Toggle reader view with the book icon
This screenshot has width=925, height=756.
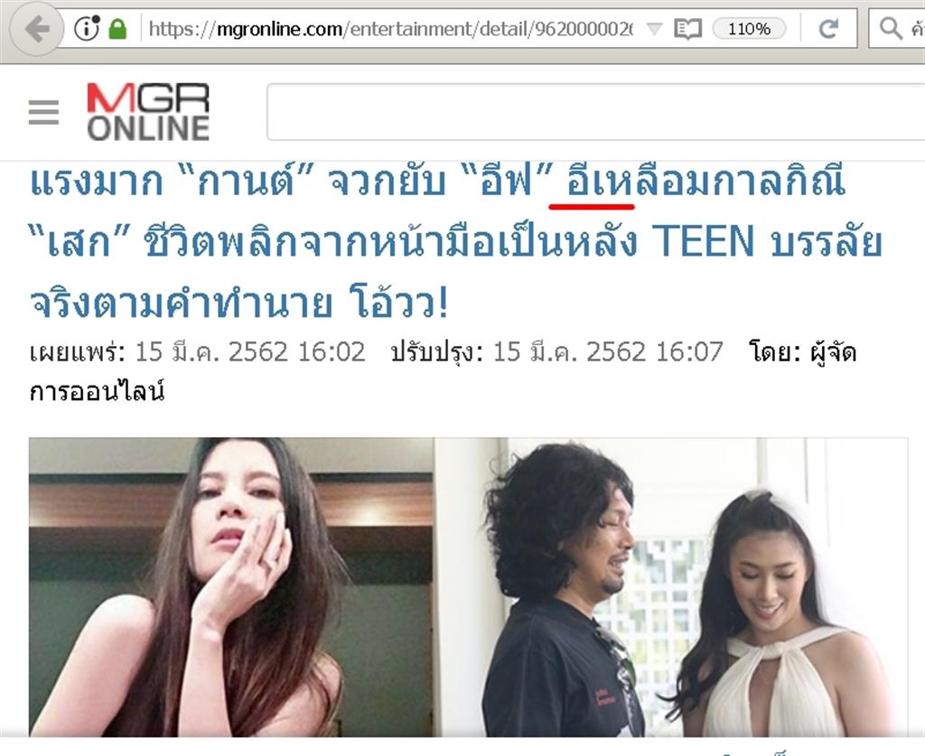(687, 28)
